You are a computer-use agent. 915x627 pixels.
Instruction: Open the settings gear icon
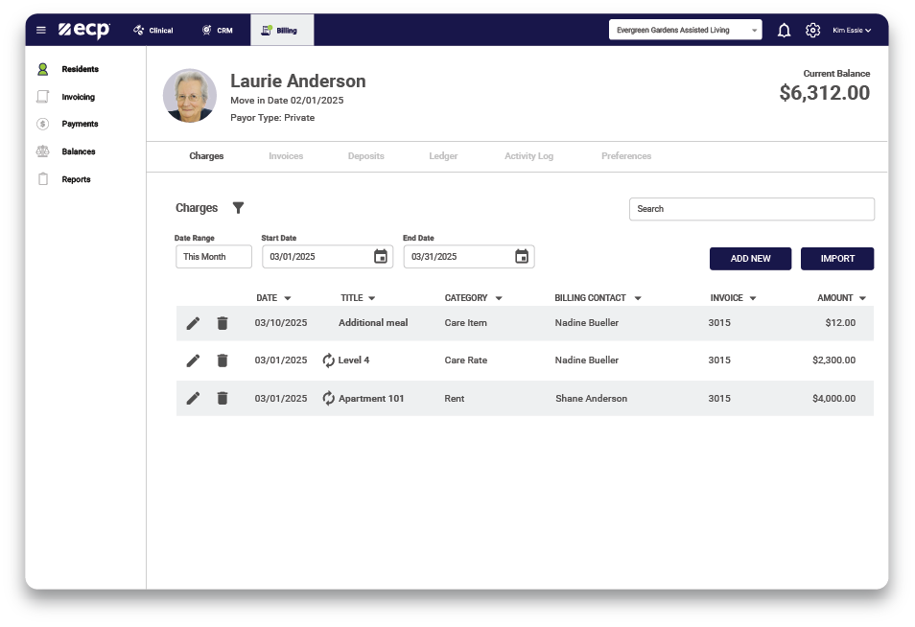[812, 31]
